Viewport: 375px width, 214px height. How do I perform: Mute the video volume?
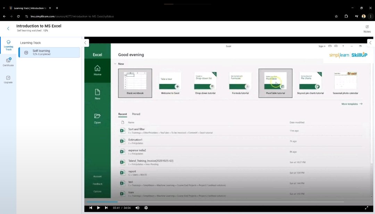point(137,208)
